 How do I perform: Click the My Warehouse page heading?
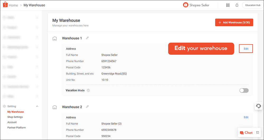(66, 21)
